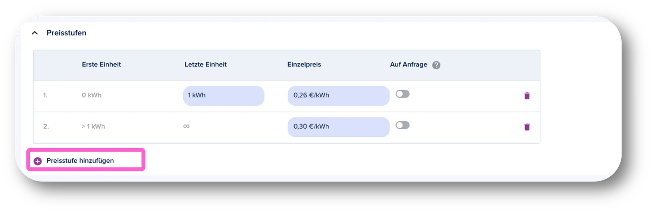Enable Auf Anfrage toggle for tier 1
The height and width of the screenshot is (213, 653).
tap(402, 94)
